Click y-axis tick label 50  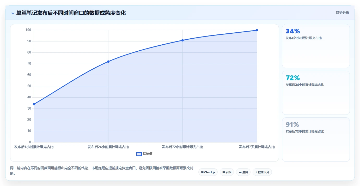click(29, 86)
